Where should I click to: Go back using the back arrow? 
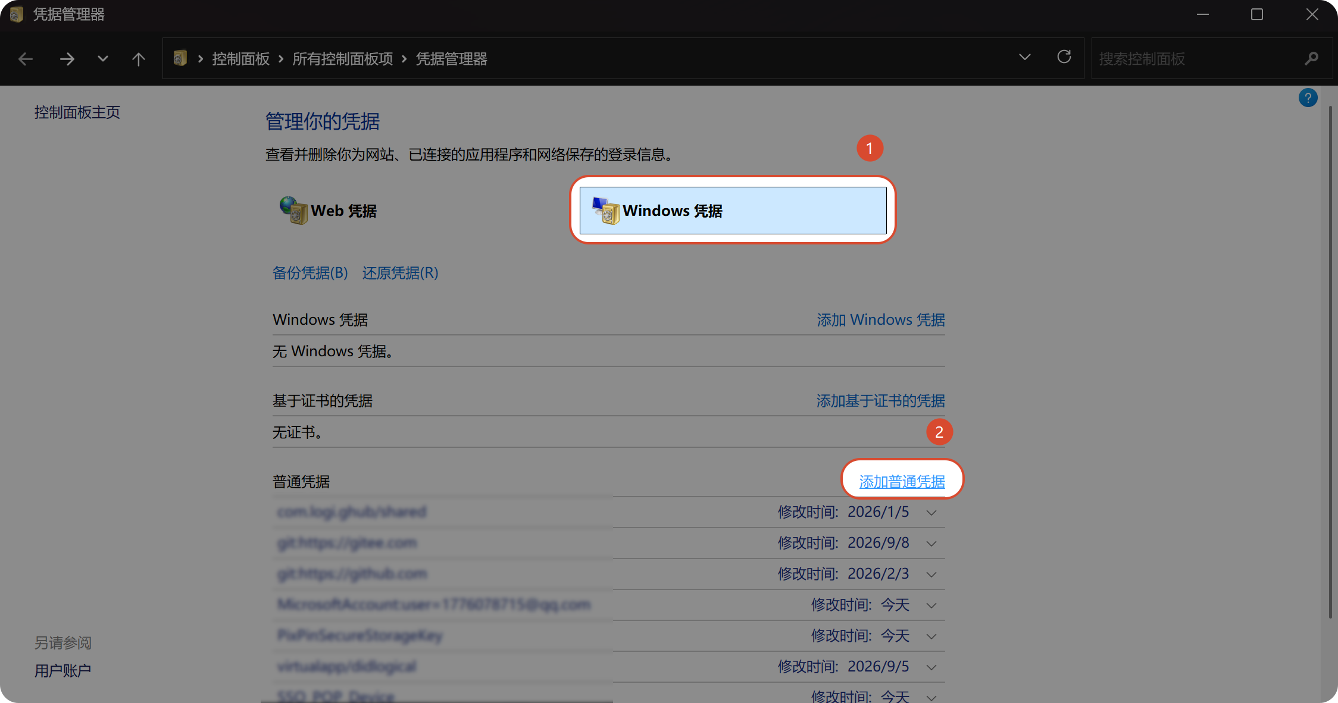click(x=26, y=59)
